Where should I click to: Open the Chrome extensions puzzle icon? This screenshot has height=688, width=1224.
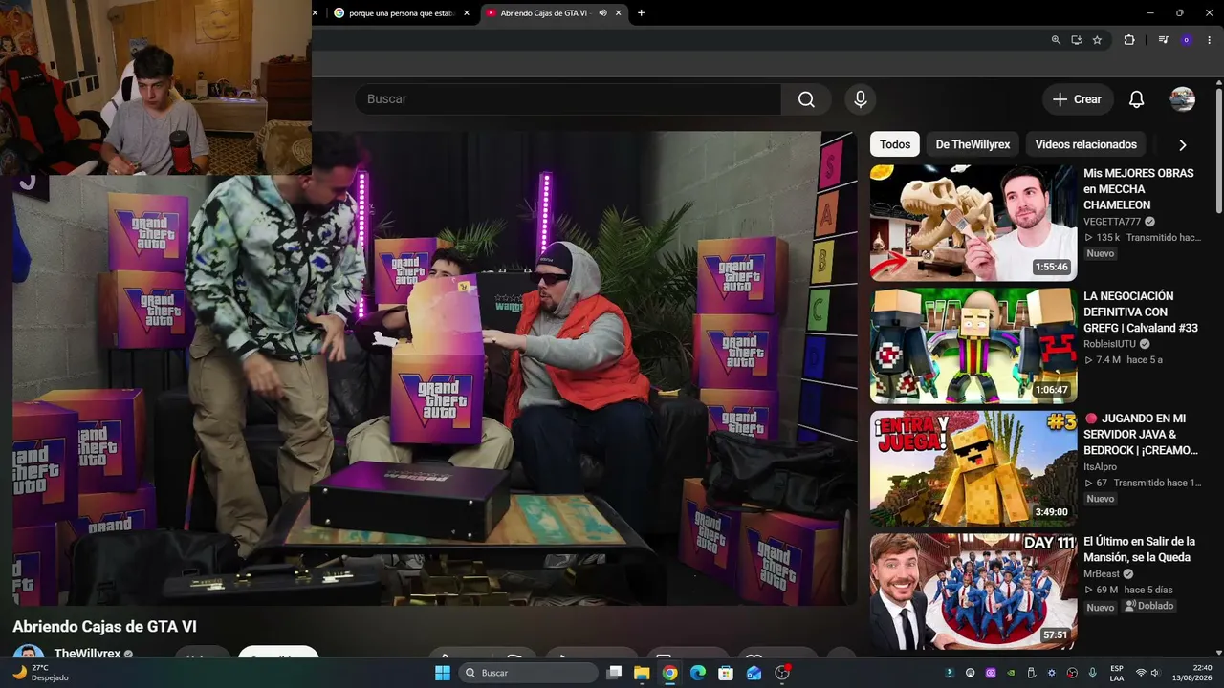point(1129,40)
